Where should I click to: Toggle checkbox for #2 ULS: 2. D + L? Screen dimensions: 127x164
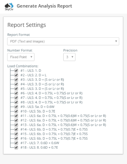click(16, 75)
